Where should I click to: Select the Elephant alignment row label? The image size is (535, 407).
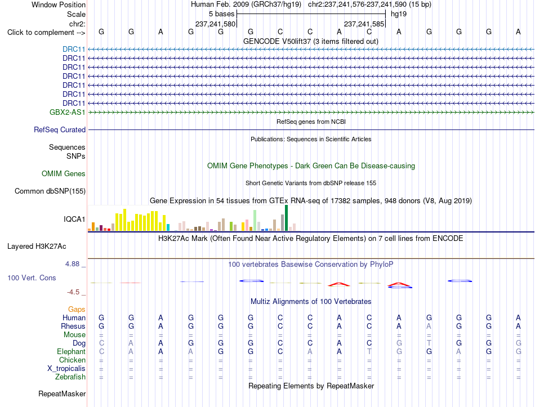pyautogui.click(x=71, y=352)
